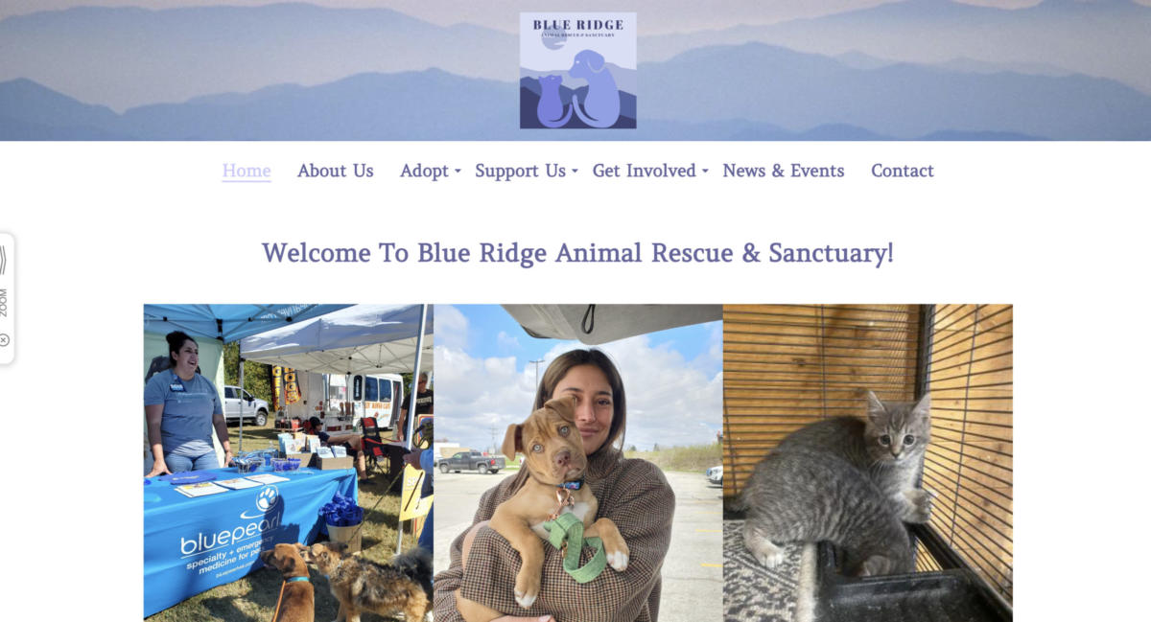Click the vertical ZOOM label on side panel
1151x622 pixels.
5,303
